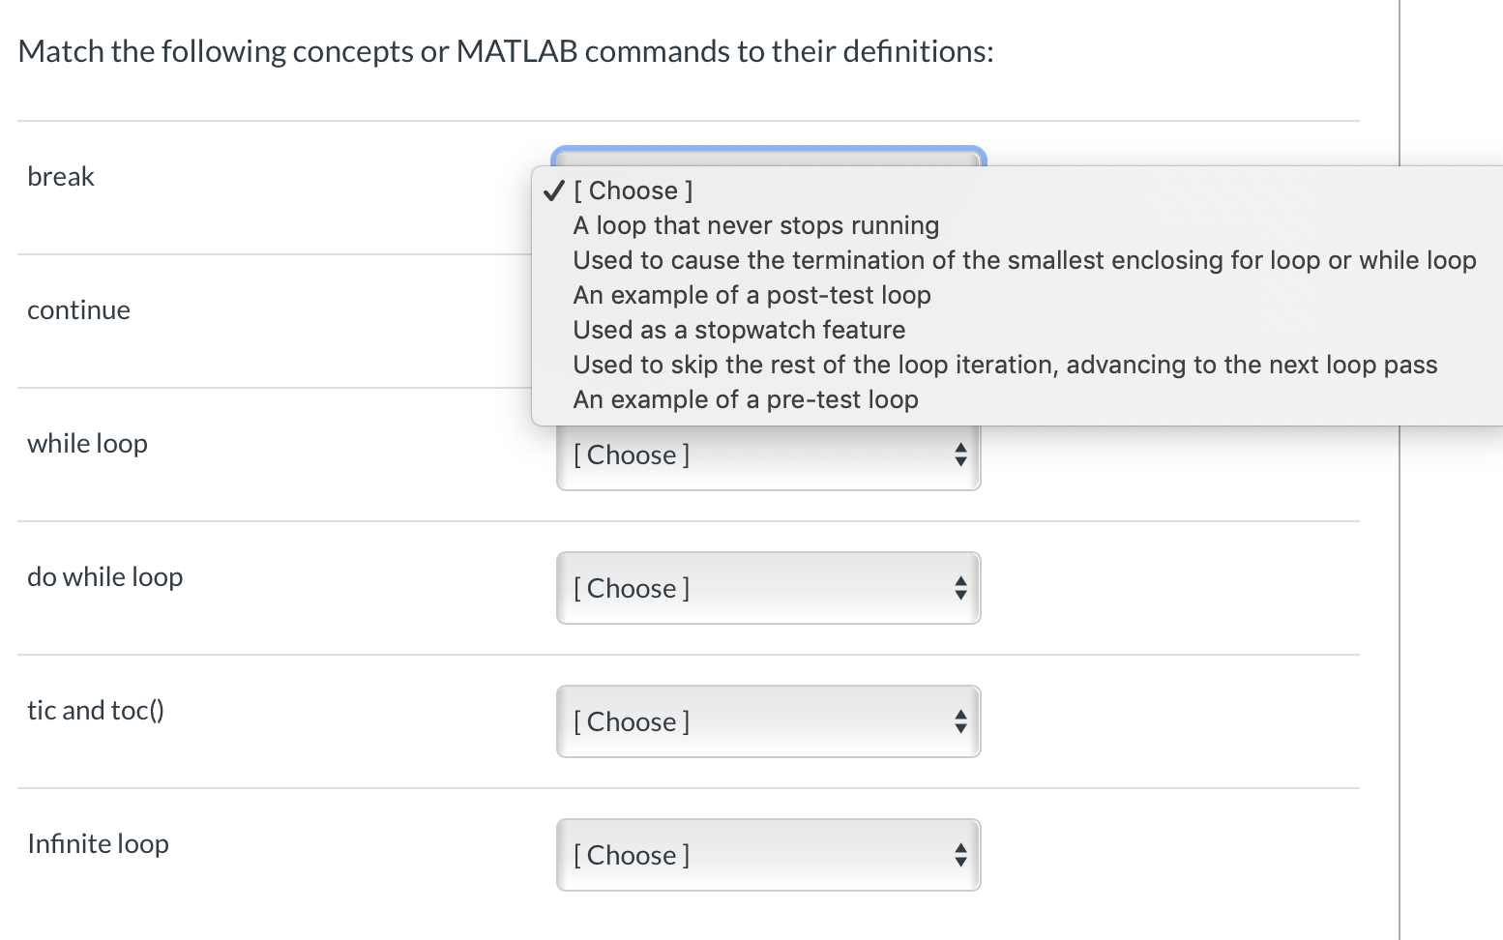Open the do while loop dropdown
This screenshot has height=940, width=1503.
(x=769, y=588)
